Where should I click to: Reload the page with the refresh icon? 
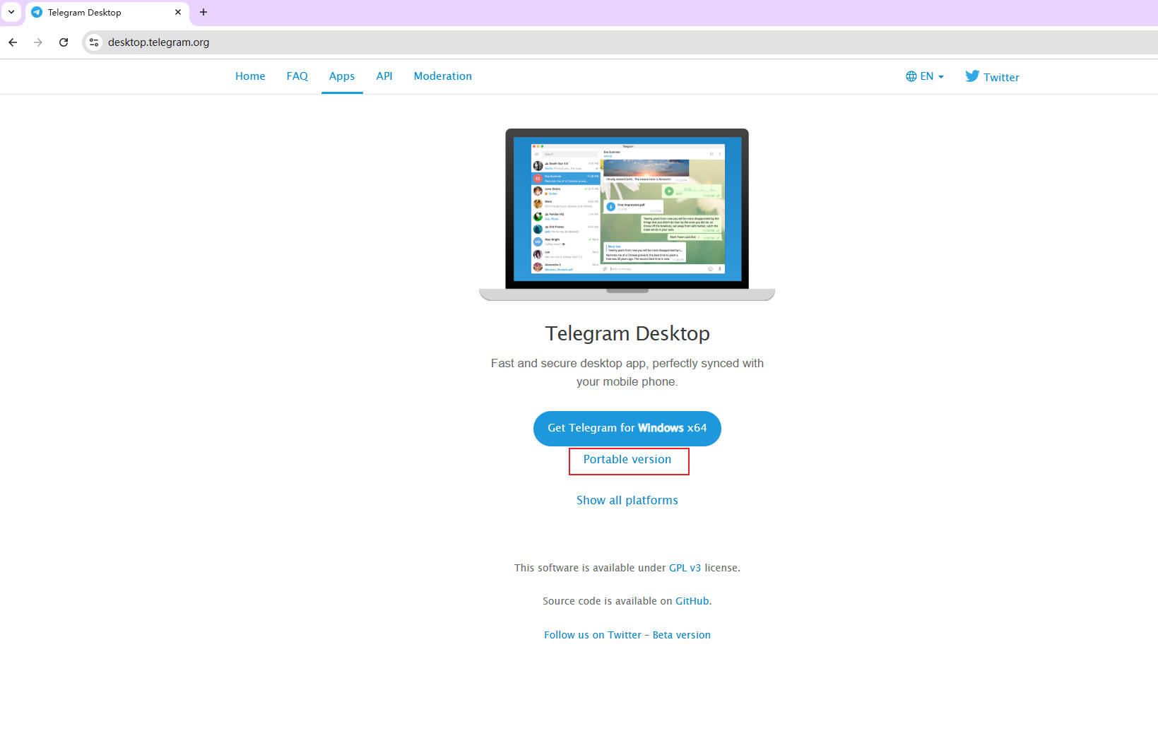(x=64, y=42)
